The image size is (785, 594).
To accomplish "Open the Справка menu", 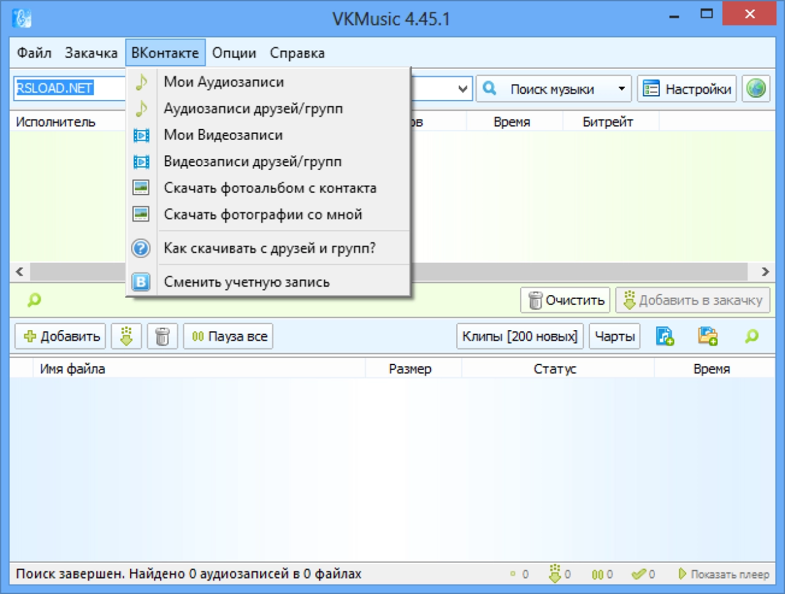I will [297, 53].
